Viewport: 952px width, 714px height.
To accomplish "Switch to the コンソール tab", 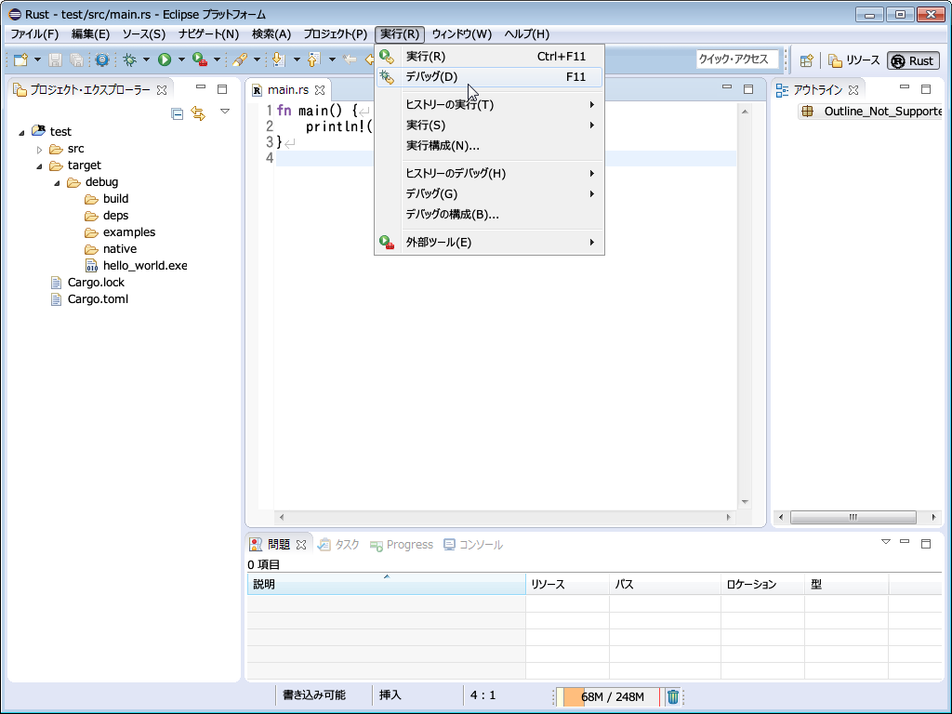I will click(x=473, y=545).
